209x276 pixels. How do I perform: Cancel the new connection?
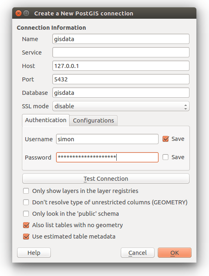[x=137, y=253]
